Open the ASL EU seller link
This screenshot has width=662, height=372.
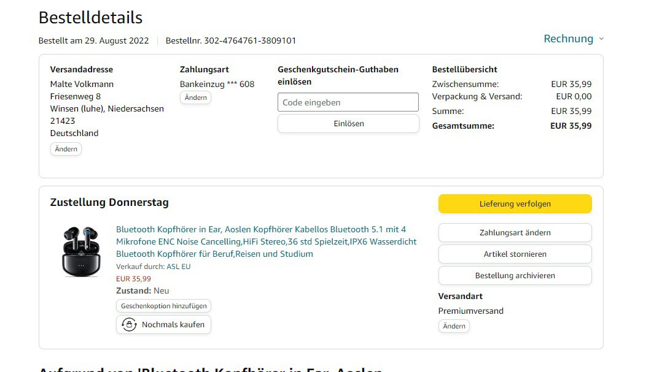pyautogui.click(x=179, y=267)
